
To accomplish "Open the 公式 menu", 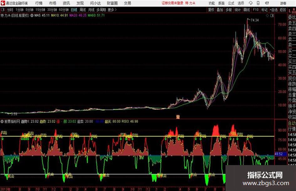I will pyautogui.click(x=231, y=3).
